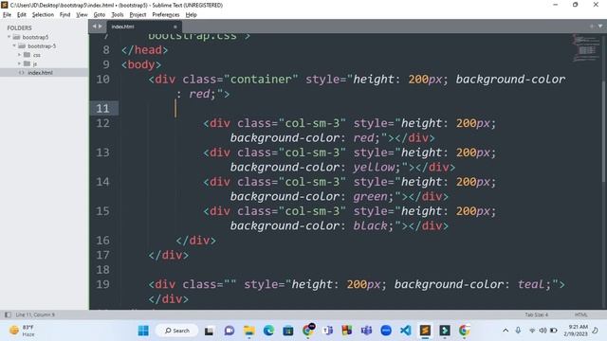The height and width of the screenshot is (341, 607).
Task: Click the microphone tray icon
Action: point(518,331)
